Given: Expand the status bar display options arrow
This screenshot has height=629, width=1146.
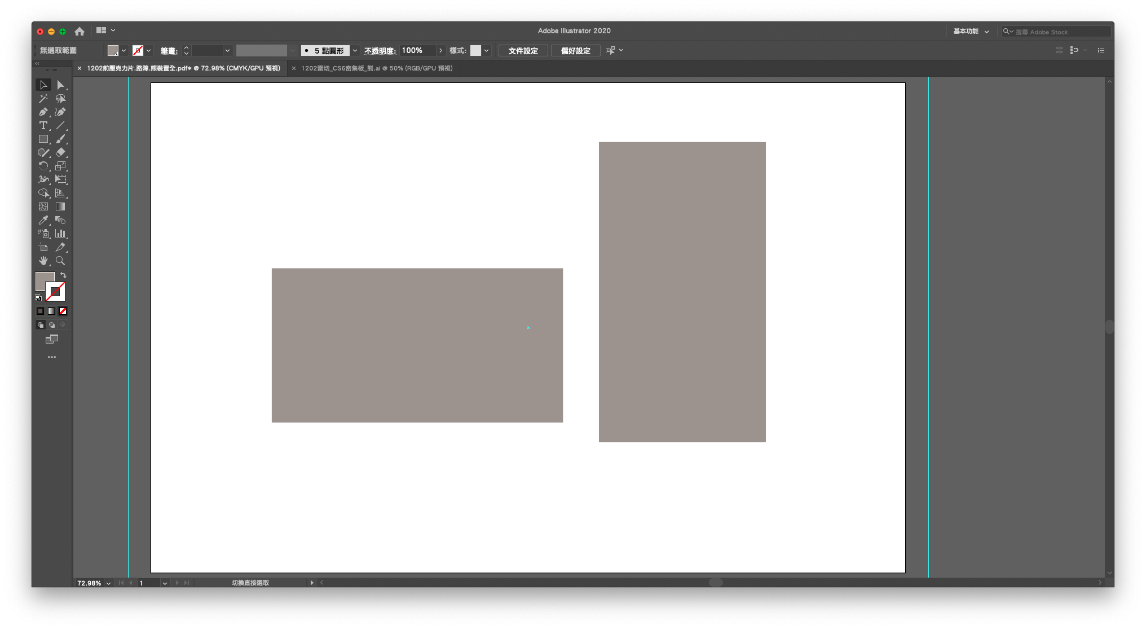Looking at the screenshot, I should 312,583.
